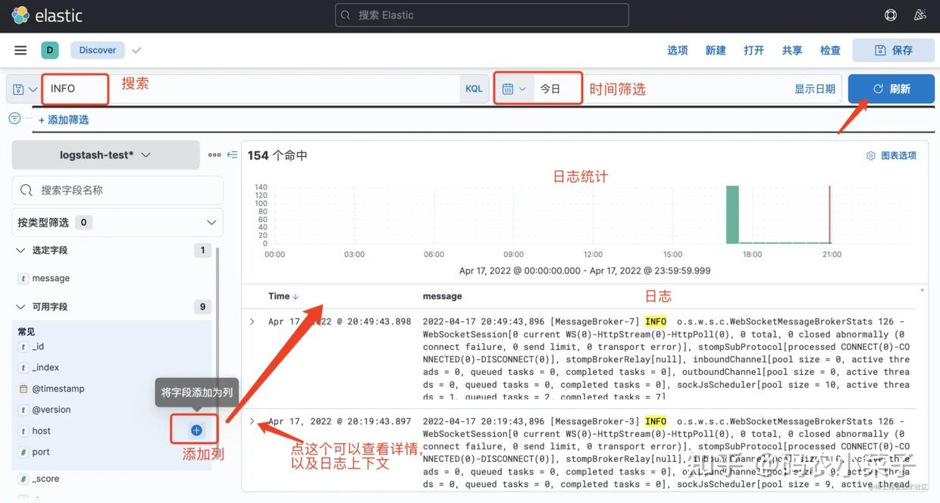The width and height of the screenshot is (940, 503).
Task: Open the logstash-test* index pattern dropdown
Action: [105, 154]
